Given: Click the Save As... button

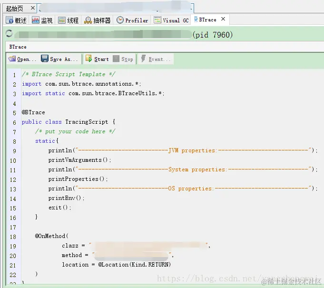Looking at the screenshot, I should coord(59,59).
